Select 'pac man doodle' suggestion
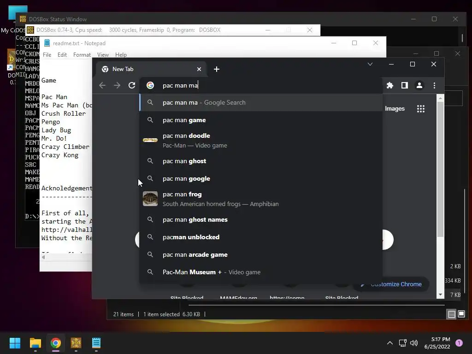Image resolution: width=472 pixels, height=354 pixels. [261, 141]
